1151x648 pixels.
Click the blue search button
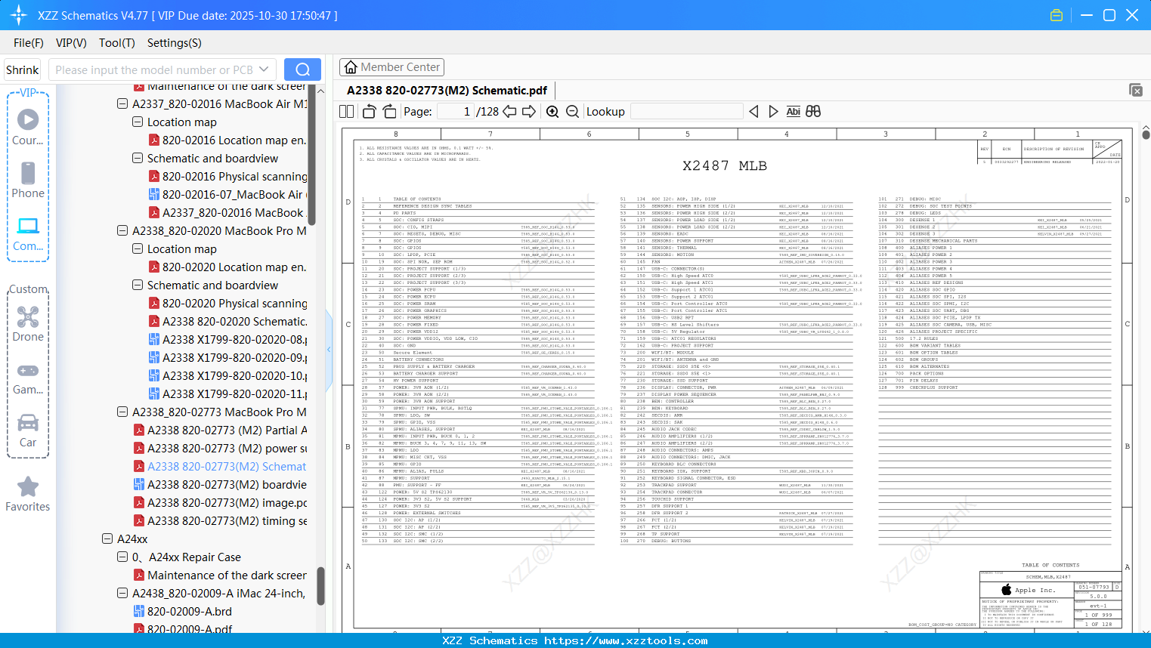tap(302, 69)
